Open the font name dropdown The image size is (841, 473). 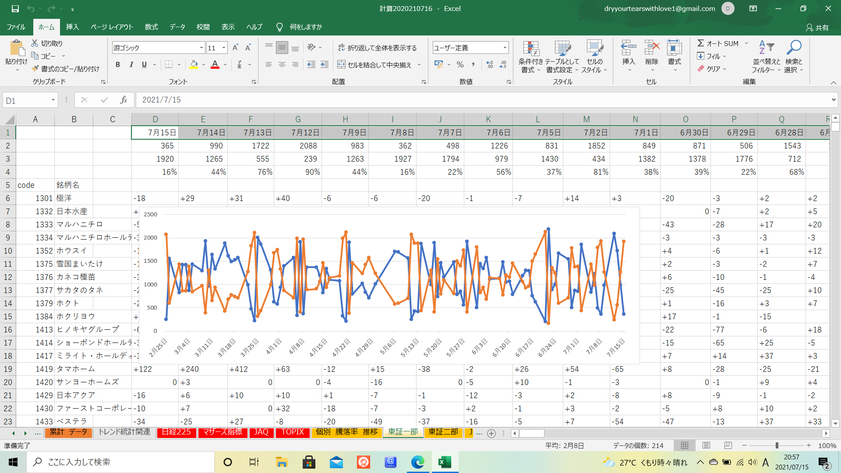pyautogui.click(x=201, y=48)
